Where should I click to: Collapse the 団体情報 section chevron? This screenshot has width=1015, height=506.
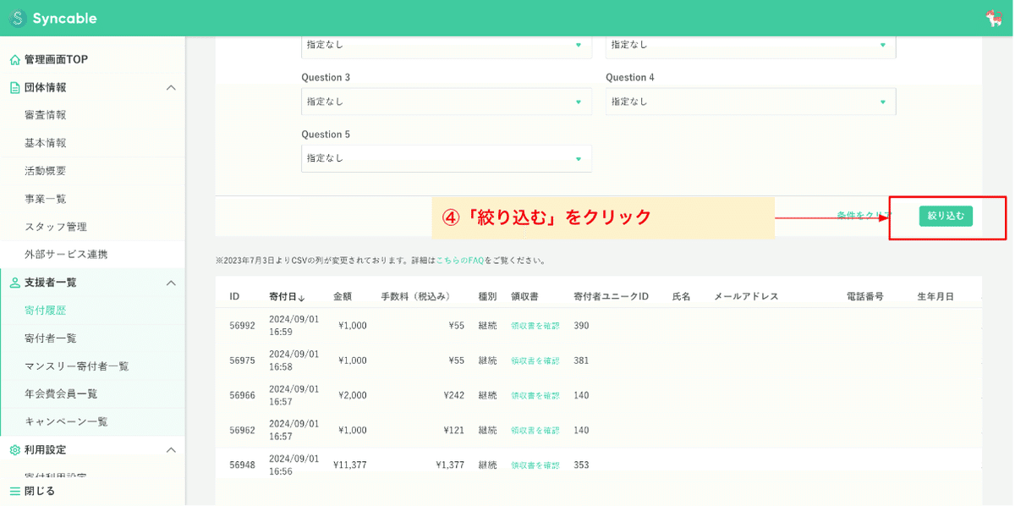point(173,86)
